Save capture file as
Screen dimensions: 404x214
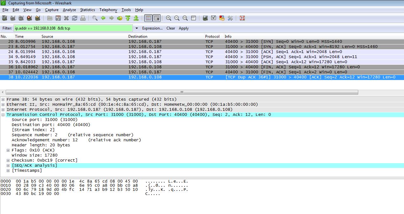pyautogui.click(x=58, y=18)
